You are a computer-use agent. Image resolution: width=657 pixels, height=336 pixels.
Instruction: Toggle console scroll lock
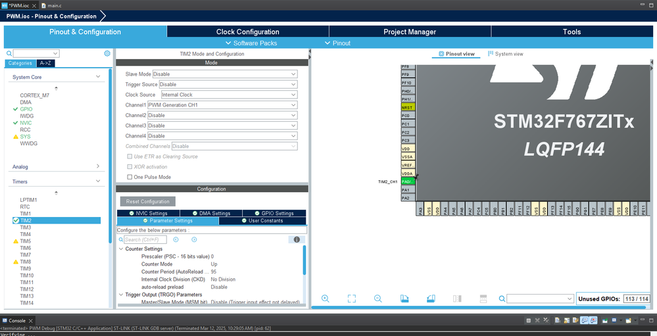[566, 320]
